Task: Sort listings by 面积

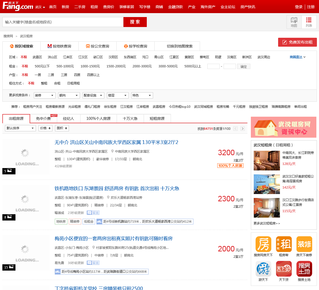Action: click(x=62, y=128)
